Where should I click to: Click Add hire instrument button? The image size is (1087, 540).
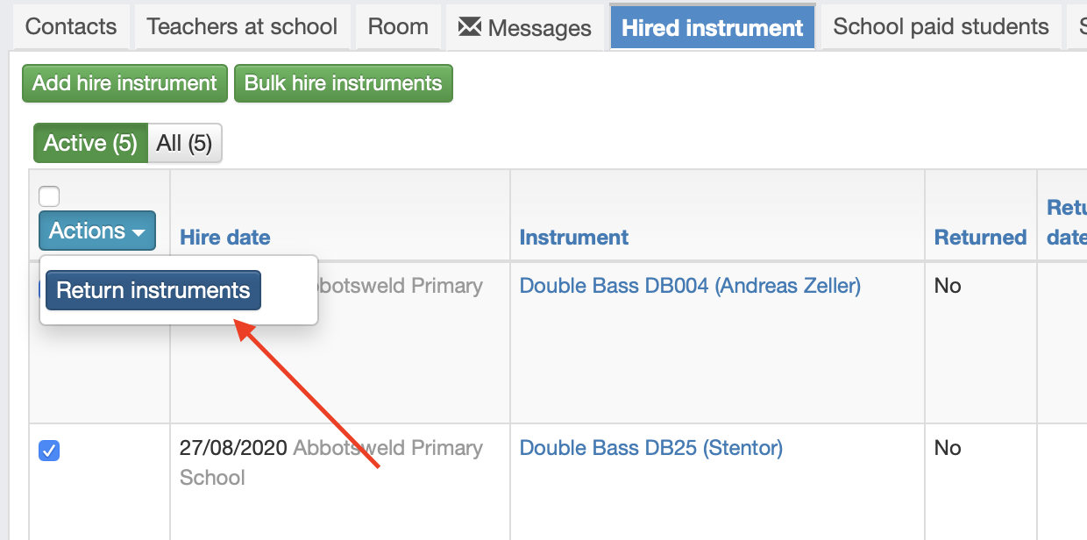tap(124, 83)
